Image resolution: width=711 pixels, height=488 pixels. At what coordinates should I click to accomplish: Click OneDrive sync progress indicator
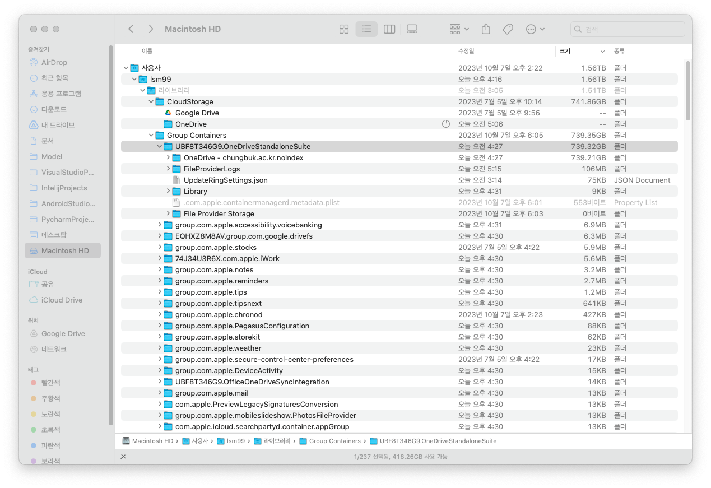tap(446, 124)
